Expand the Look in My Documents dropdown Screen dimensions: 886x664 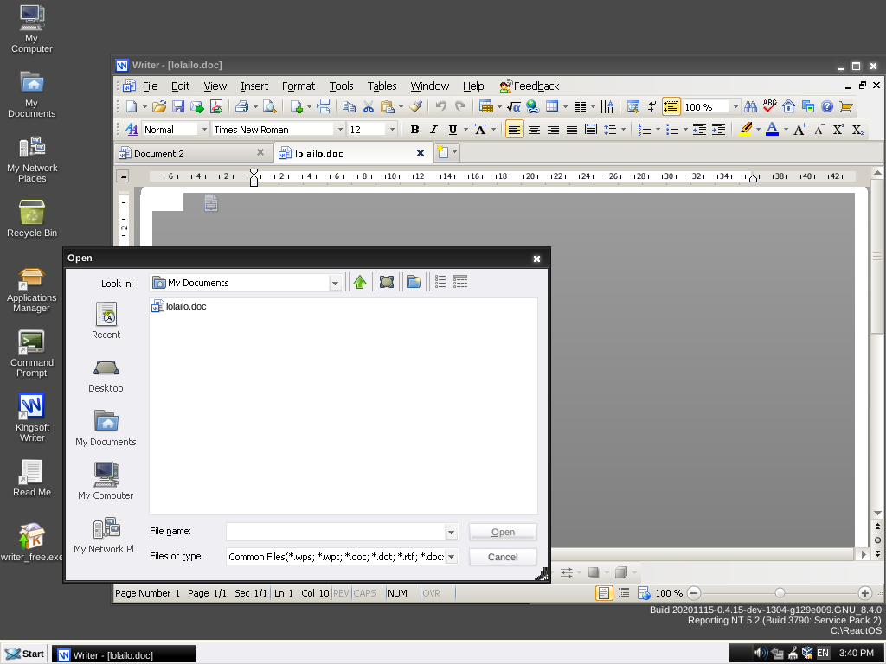(x=335, y=283)
